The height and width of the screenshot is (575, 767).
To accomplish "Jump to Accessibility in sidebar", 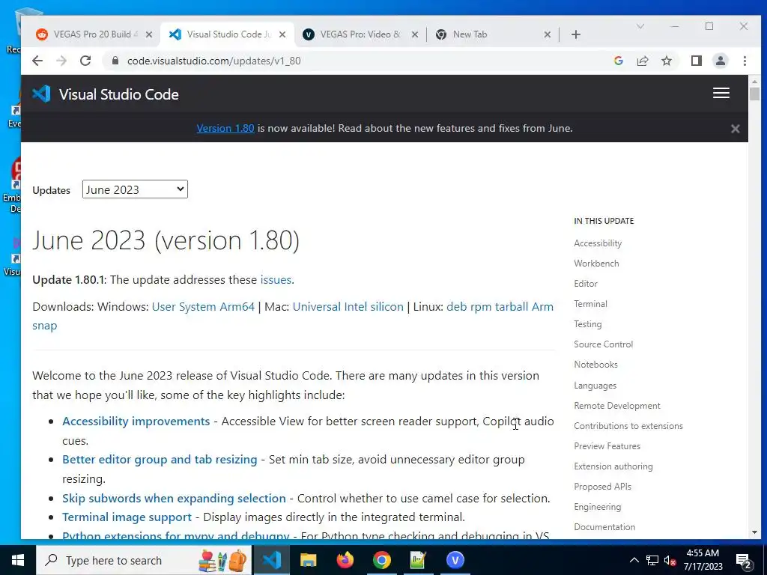I will coord(598,243).
